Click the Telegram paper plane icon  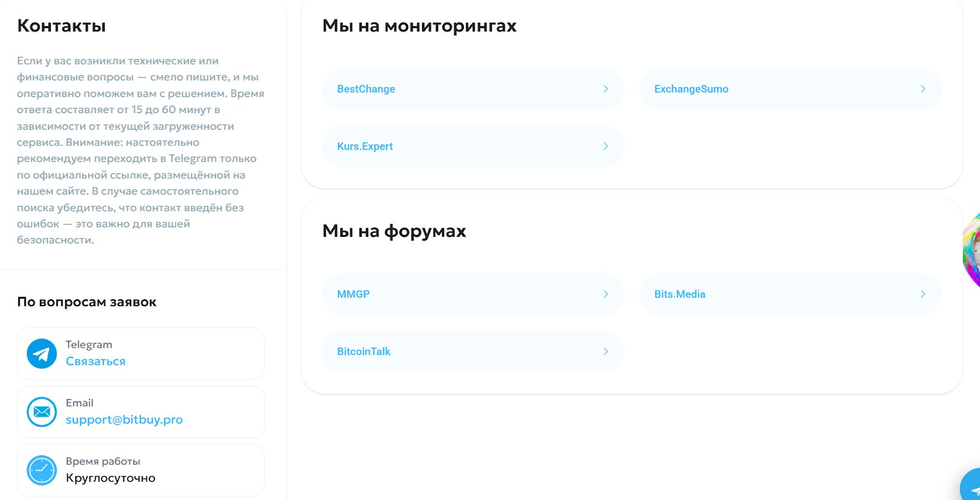[42, 354]
